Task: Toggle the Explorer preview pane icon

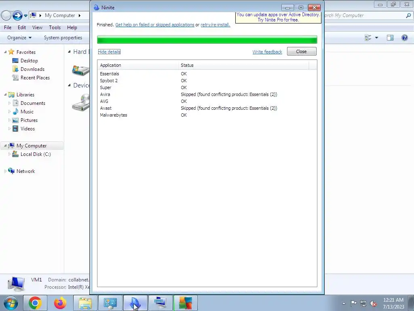Action: click(390, 38)
